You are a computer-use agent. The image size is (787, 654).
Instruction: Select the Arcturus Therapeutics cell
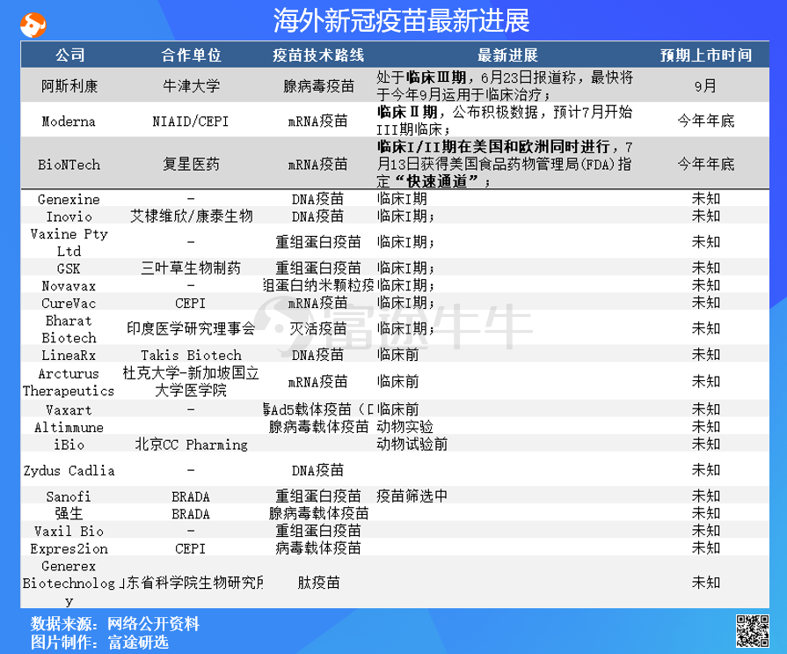tap(69, 382)
